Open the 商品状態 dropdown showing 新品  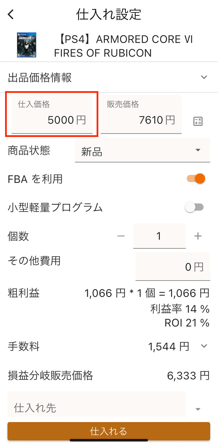pyautogui.click(x=142, y=151)
